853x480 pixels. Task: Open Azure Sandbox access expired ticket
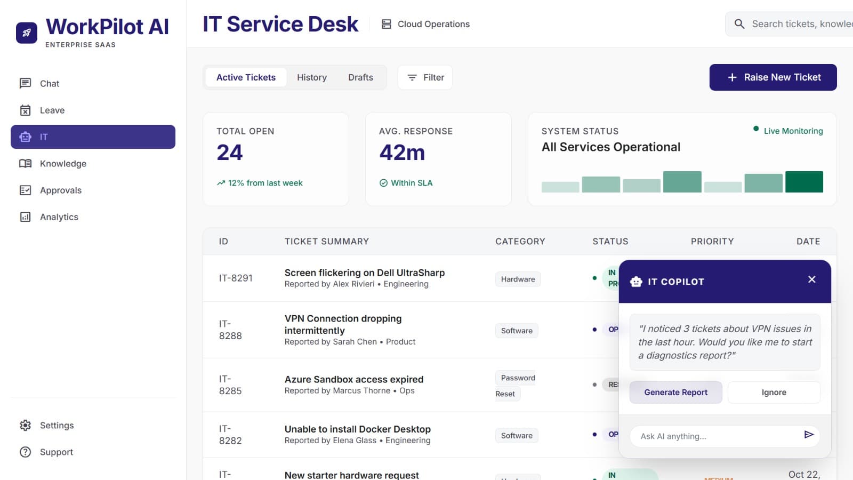tap(354, 379)
